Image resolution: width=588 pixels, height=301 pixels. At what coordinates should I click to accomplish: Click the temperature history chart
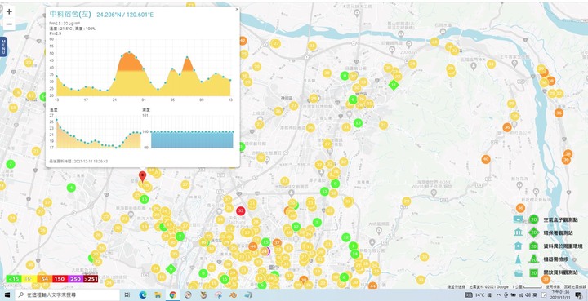[x=98, y=132]
